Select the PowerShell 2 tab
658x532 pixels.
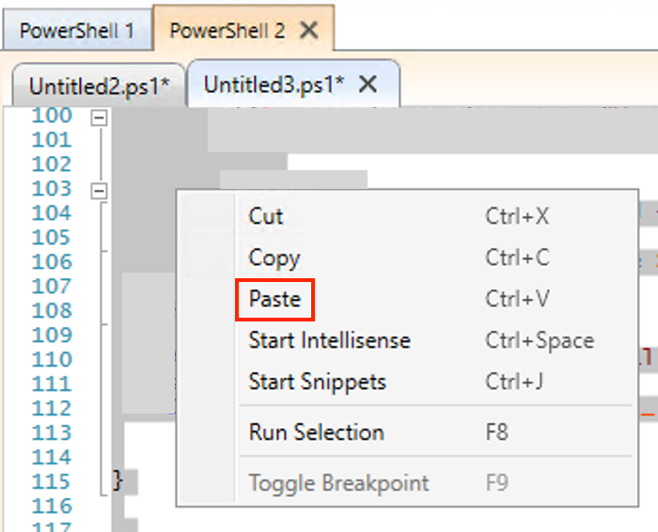[x=227, y=29]
